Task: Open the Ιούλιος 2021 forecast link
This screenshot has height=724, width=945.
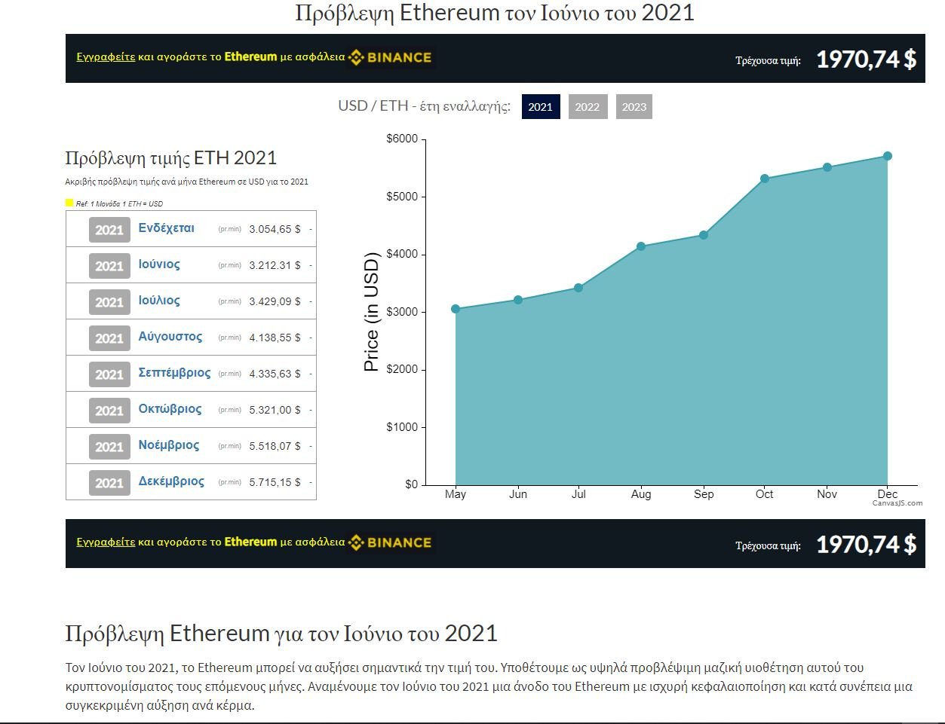Action: tap(159, 300)
